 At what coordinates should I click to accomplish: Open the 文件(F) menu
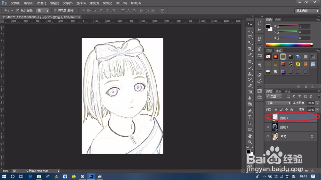15,3
